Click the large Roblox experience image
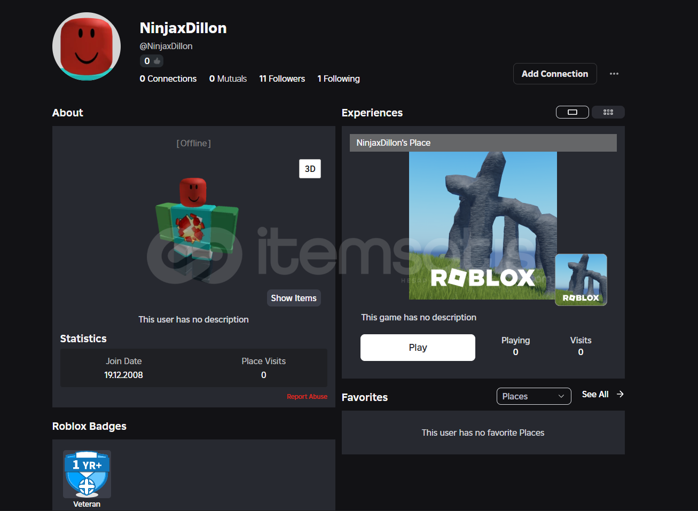 click(x=483, y=225)
